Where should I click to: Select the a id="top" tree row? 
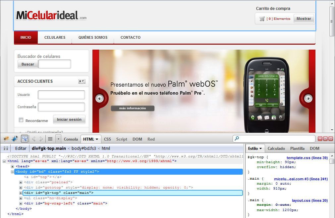(43, 177)
